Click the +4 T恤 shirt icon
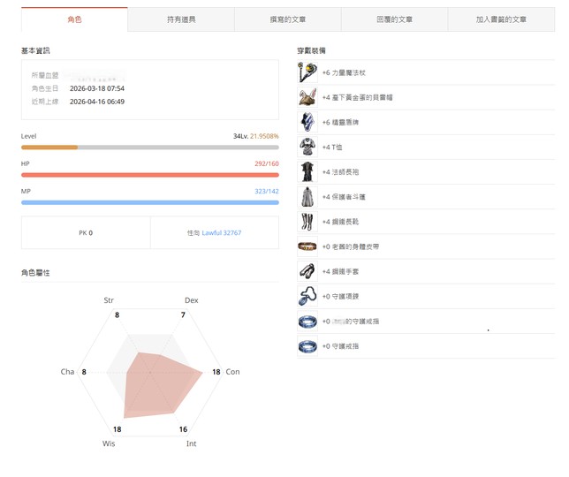569x477 pixels. [307, 147]
